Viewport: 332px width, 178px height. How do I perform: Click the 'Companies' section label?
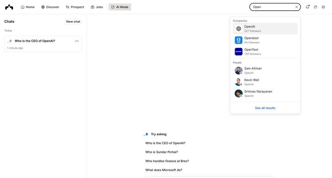(x=240, y=21)
